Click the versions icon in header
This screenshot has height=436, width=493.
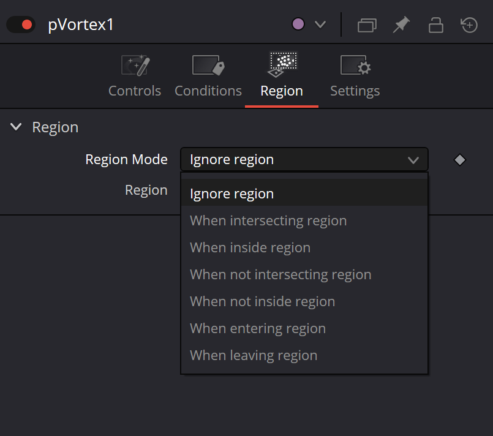(x=367, y=25)
